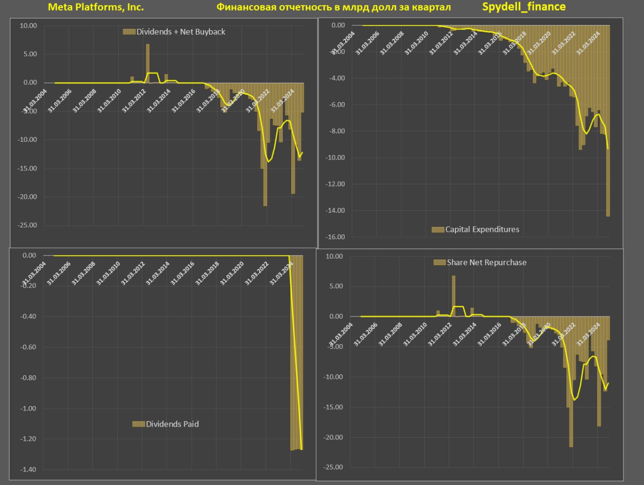Click the Share Net Repurchase legend swatch

tap(439, 263)
